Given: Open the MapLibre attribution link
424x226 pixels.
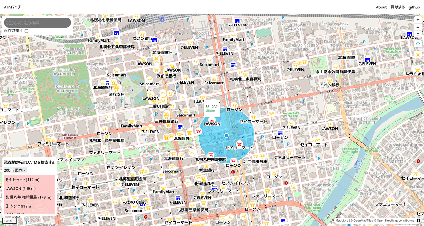Looking at the screenshot, I should 342,221.
